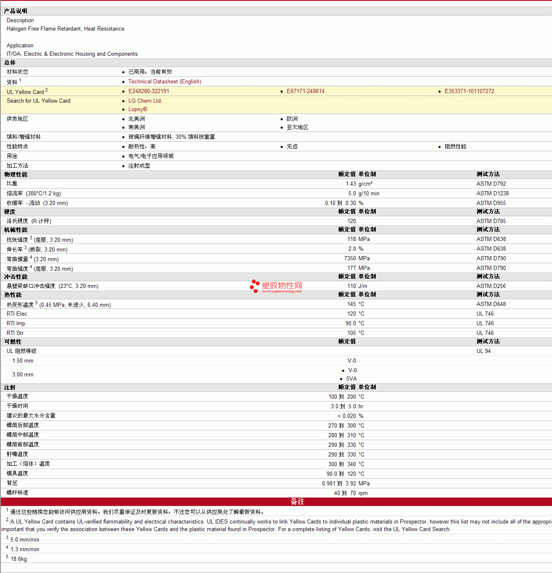Search Yellow Cards for LG Chem Ltd.
Viewport: 552px width, 573px height.
145,101
